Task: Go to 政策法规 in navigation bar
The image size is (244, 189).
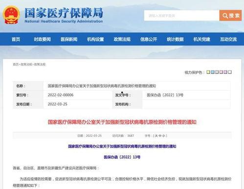Action: pos(122,39)
